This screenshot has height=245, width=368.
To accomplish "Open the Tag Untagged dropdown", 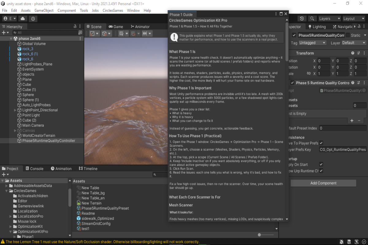I will 312,43.
